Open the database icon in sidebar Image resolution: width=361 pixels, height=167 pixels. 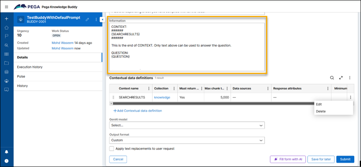tap(6, 72)
